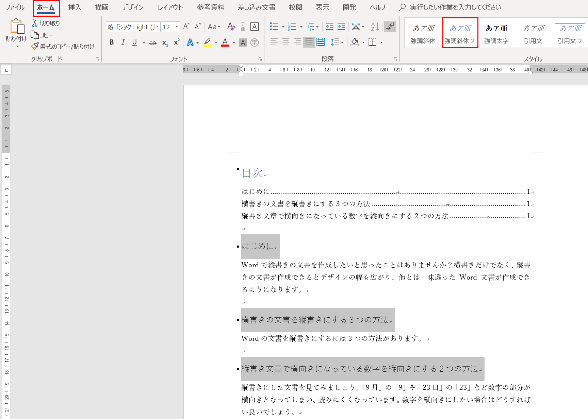
Task: Open the font name dropdown
Action: [x=158, y=27]
